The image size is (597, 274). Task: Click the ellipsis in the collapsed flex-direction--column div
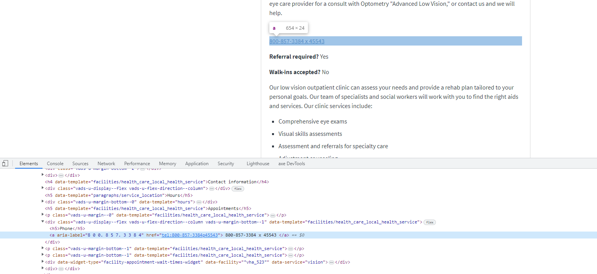[212, 189]
